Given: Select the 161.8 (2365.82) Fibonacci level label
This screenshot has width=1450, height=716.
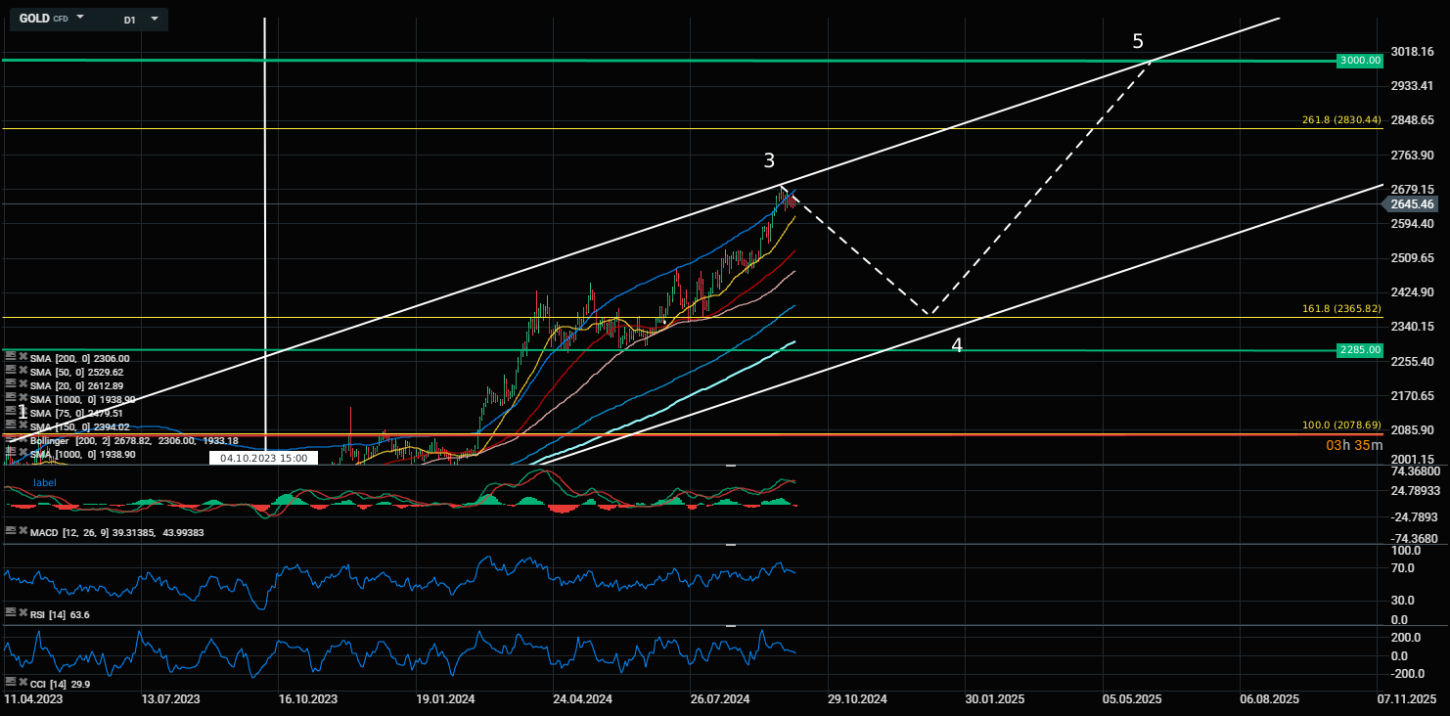Looking at the screenshot, I should [1340, 309].
